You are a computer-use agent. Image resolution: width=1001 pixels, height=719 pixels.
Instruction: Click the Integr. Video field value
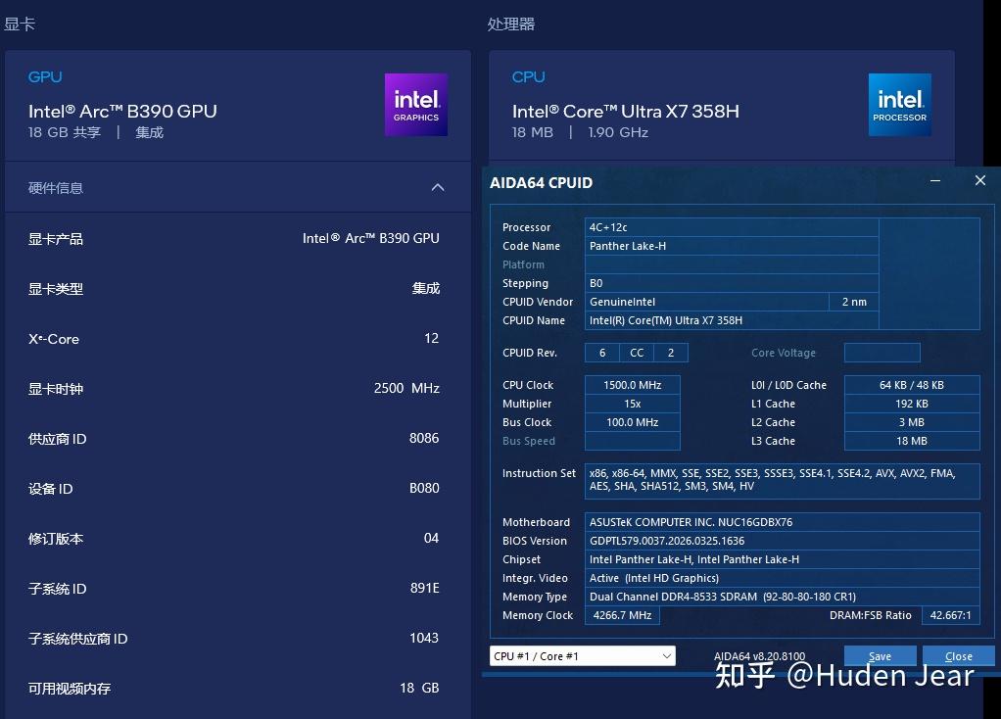pyautogui.click(x=782, y=577)
